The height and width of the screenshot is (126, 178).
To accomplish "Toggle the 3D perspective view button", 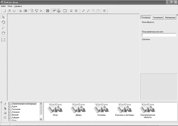I will 59,11.
